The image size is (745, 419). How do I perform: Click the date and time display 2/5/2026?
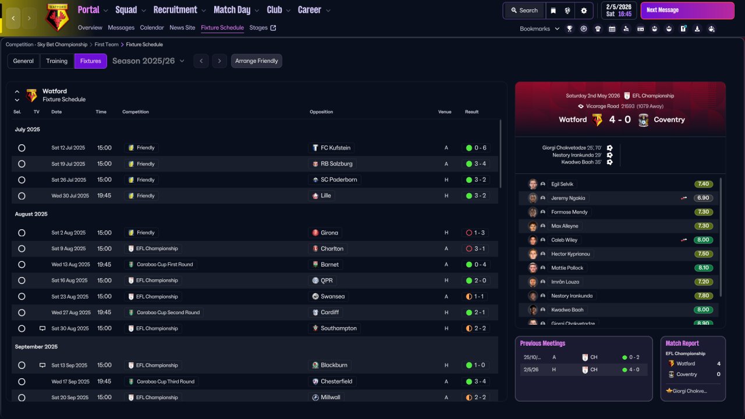pyautogui.click(x=619, y=10)
